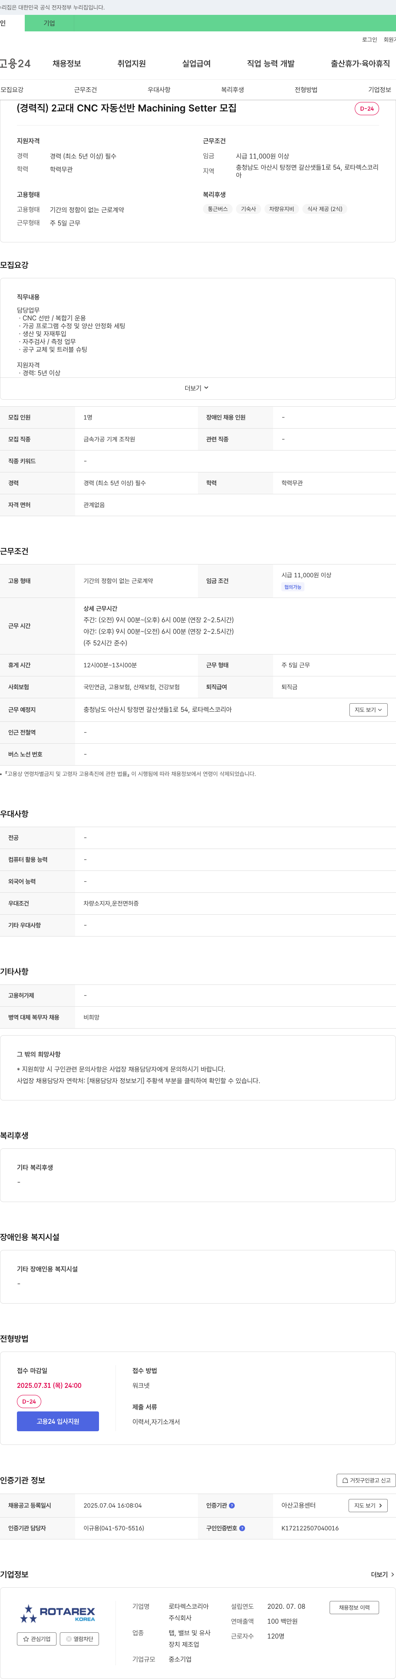The width and height of the screenshot is (396, 1679).
Task: Jump to the 근무조건 section tab
Action: point(85,89)
